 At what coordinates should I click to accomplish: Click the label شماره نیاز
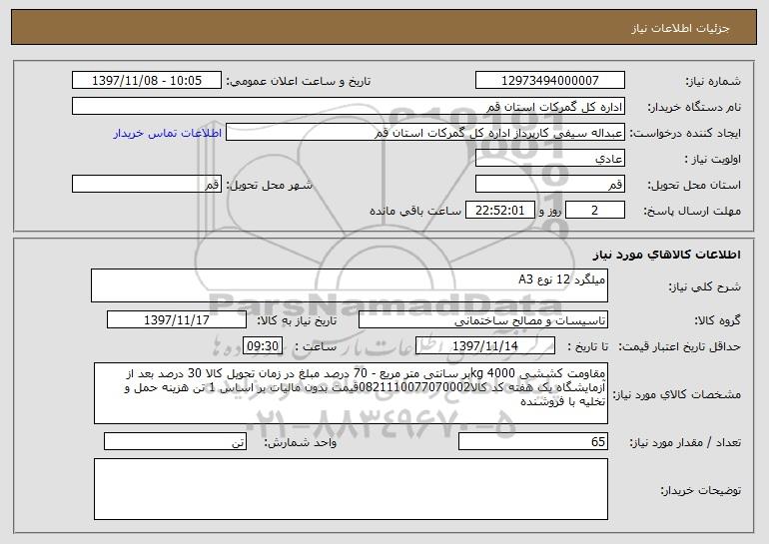click(713, 82)
